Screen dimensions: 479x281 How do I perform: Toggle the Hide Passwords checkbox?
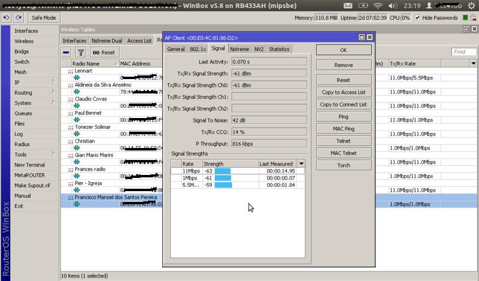pyautogui.click(x=417, y=18)
